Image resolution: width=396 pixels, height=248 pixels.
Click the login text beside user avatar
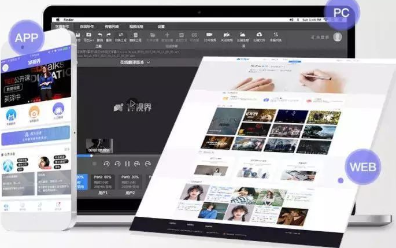click(320, 37)
